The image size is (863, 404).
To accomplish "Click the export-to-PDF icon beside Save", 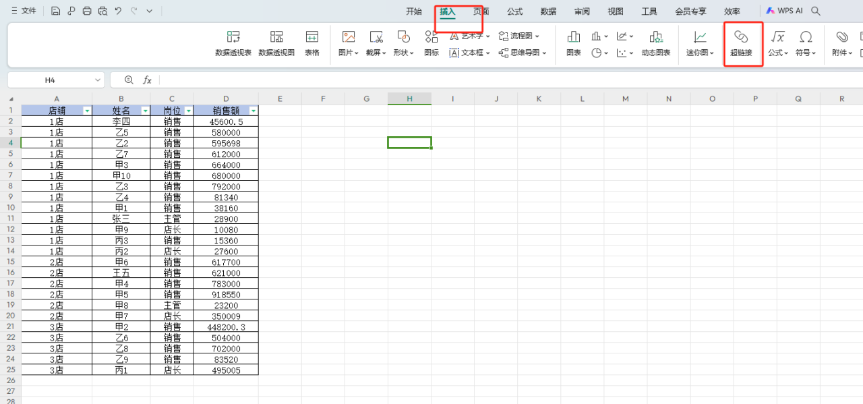I will pos(71,11).
